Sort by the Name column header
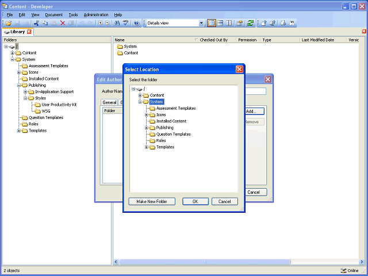Screen dimensions: 368x276 [x=156, y=40]
